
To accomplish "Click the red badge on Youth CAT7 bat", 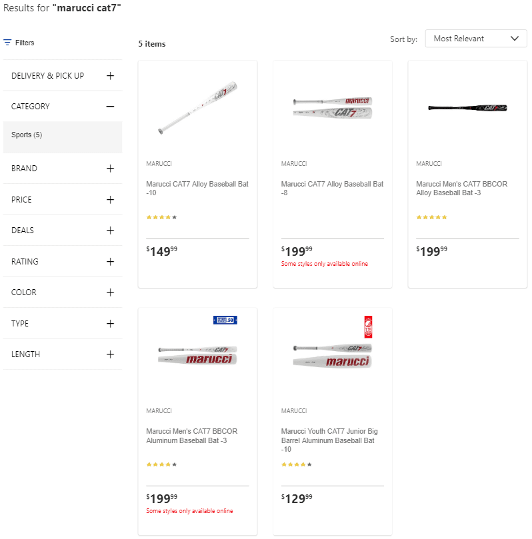I will pyautogui.click(x=367, y=326).
